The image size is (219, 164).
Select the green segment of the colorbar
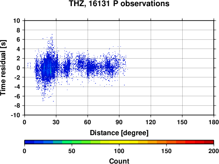(77, 142)
